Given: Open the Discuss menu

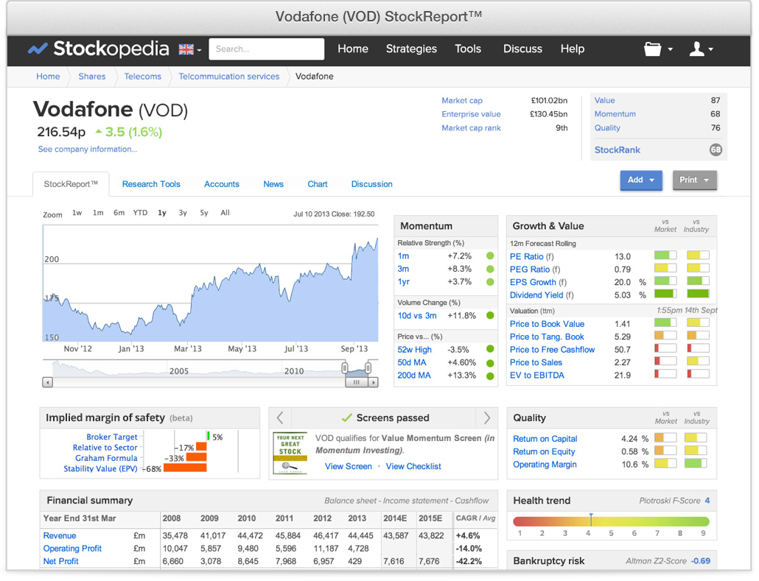Looking at the screenshot, I should [522, 49].
